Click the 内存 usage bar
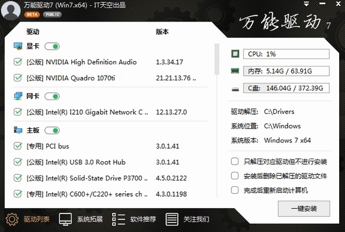Image resolution: width=345 pixels, height=232 pixels. [287, 71]
